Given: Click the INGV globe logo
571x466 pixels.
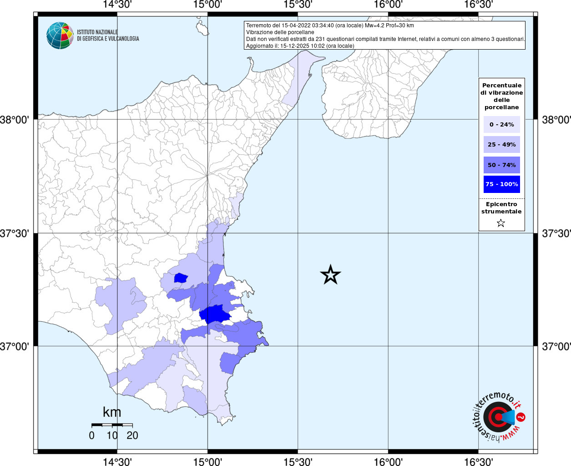Looking at the screenshot, I should (x=60, y=35).
